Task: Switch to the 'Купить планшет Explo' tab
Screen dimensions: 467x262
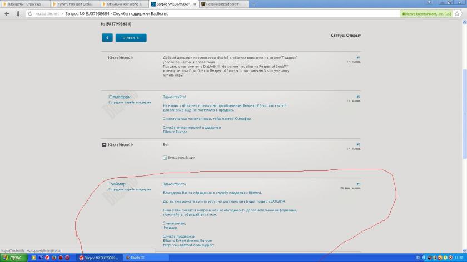Action: [x=74, y=4]
